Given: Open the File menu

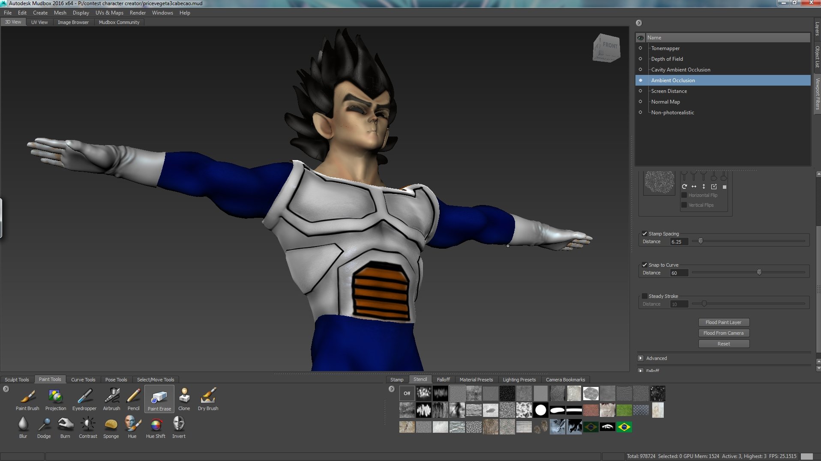Looking at the screenshot, I should pos(8,13).
